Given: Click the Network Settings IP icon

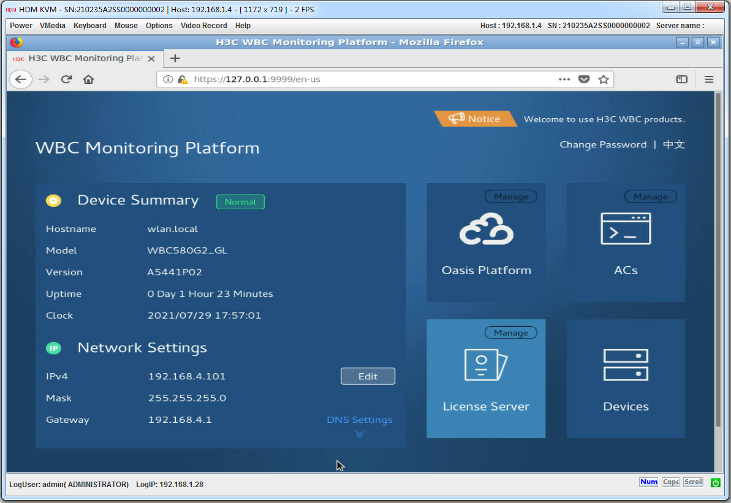Looking at the screenshot, I should 53,348.
